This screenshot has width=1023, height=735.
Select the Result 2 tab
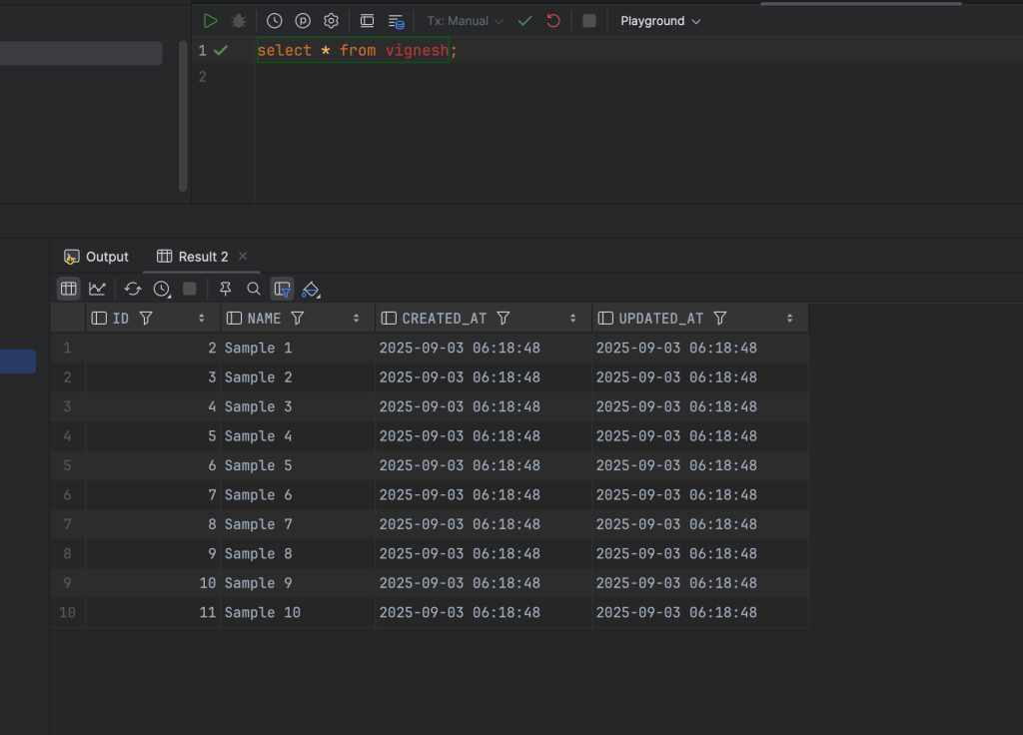[193, 257]
